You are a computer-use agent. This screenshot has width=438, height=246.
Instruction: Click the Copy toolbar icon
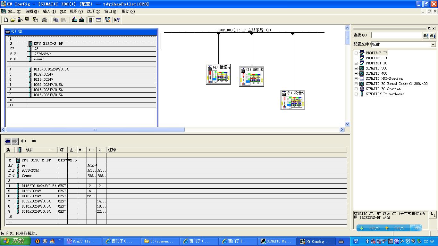point(56,20)
